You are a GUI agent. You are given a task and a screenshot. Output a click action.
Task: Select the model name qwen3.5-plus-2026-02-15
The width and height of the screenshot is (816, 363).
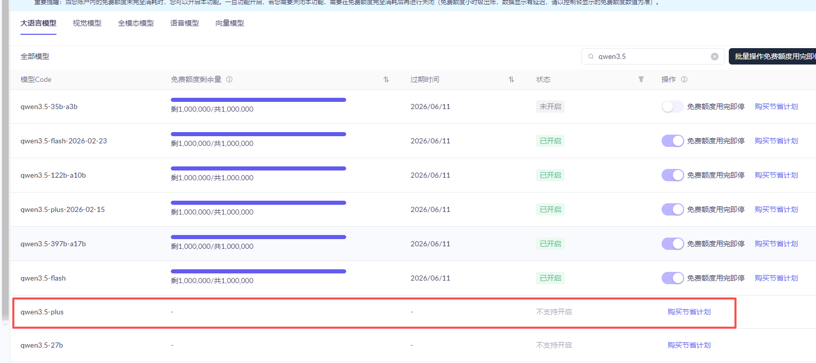pos(63,209)
